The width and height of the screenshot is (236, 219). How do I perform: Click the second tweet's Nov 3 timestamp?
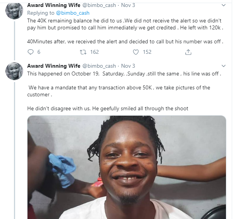pos(128,66)
